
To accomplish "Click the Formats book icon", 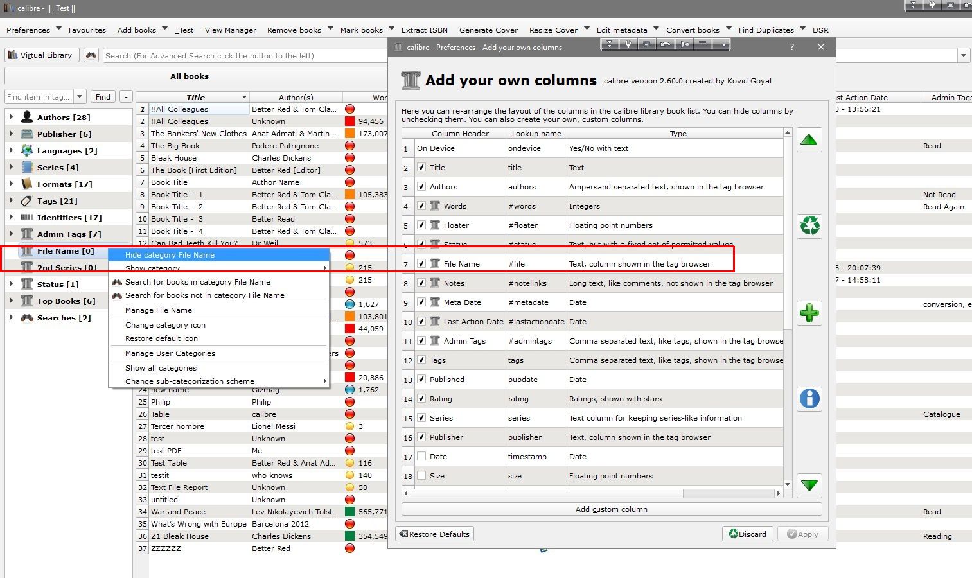I will click(x=27, y=184).
